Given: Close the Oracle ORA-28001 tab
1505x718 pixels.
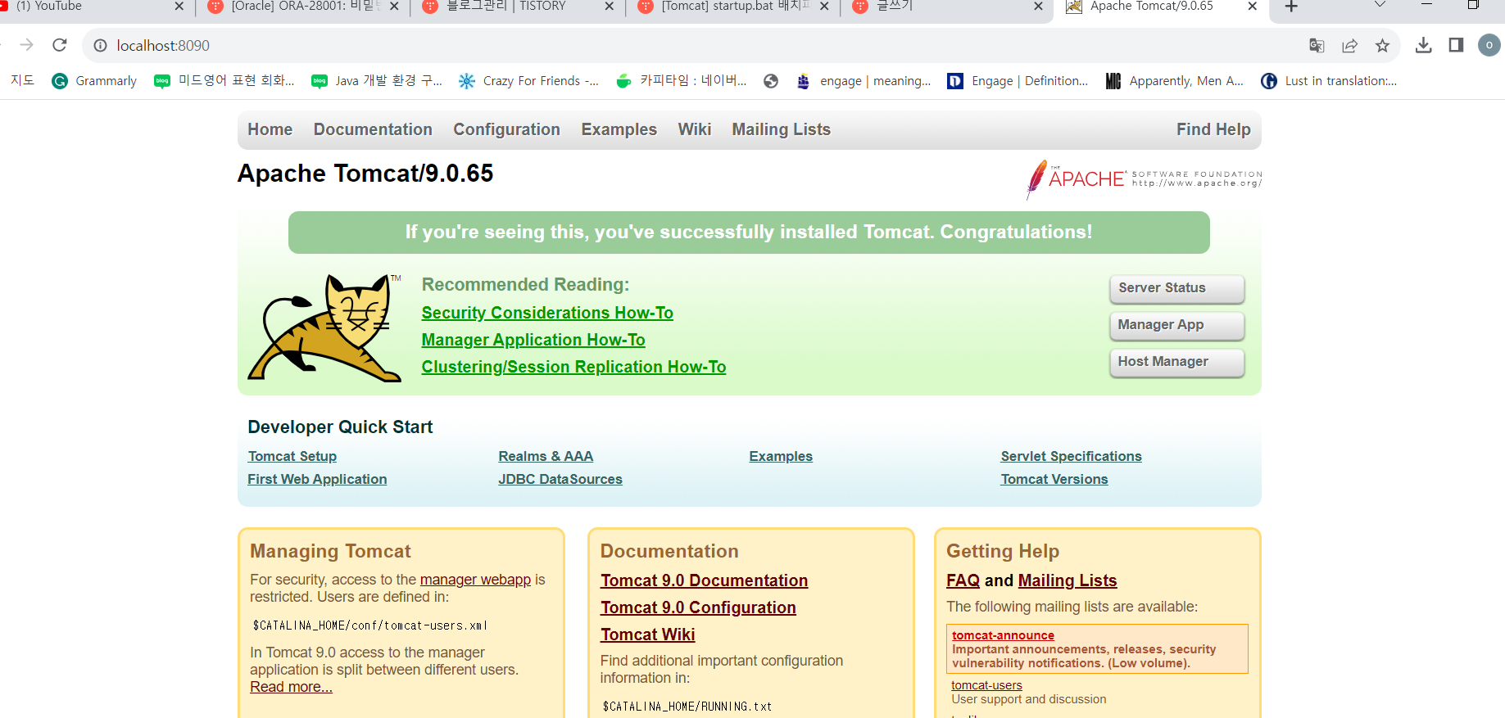Looking at the screenshot, I should [394, 7].
